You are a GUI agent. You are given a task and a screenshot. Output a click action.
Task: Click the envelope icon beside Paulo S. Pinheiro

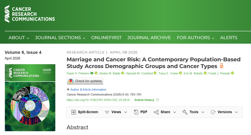pyautogui.click(x=92, y=73)
